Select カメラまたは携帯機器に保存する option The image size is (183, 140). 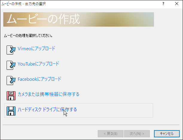coord(48,94)
